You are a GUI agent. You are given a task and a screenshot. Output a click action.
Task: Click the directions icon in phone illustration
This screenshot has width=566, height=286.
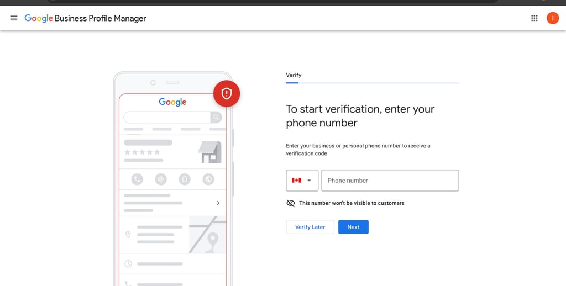point(161,179)
